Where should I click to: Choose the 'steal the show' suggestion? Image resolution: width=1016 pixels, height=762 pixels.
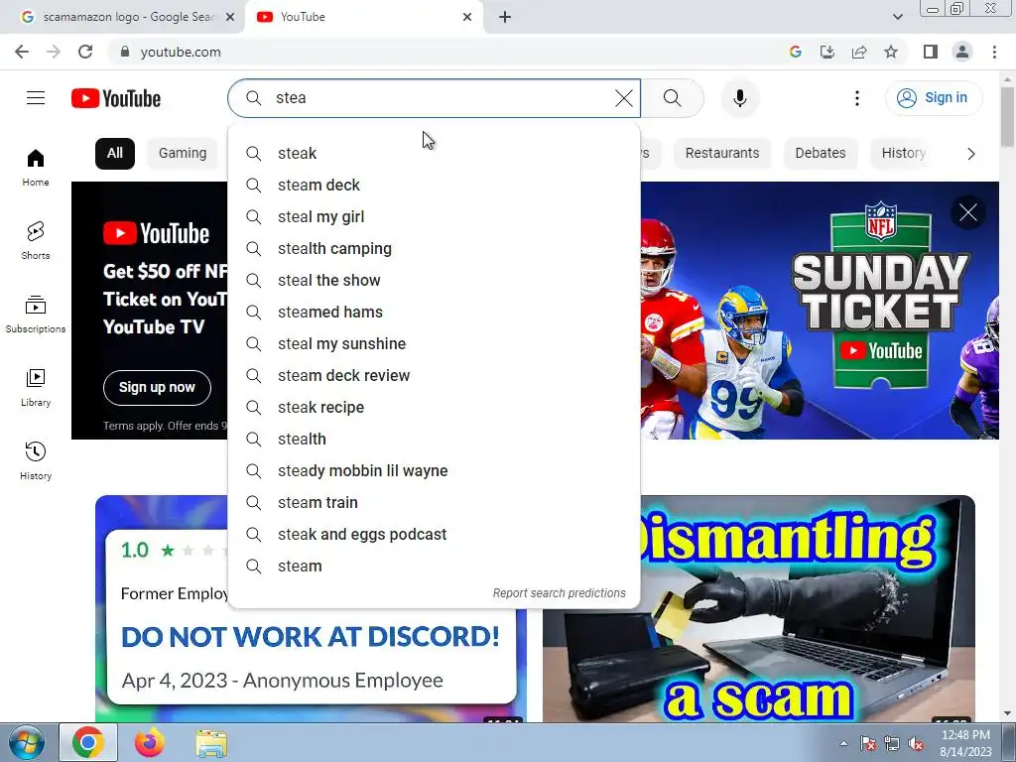435,280
